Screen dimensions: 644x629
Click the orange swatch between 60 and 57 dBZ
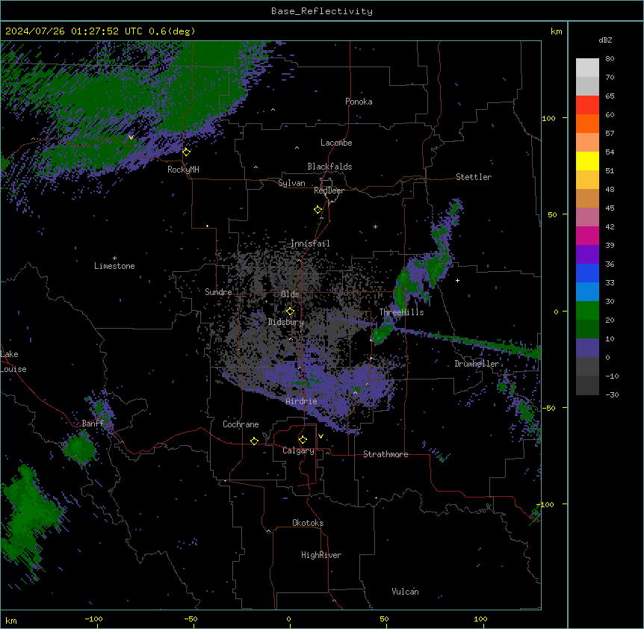(587, 123)
